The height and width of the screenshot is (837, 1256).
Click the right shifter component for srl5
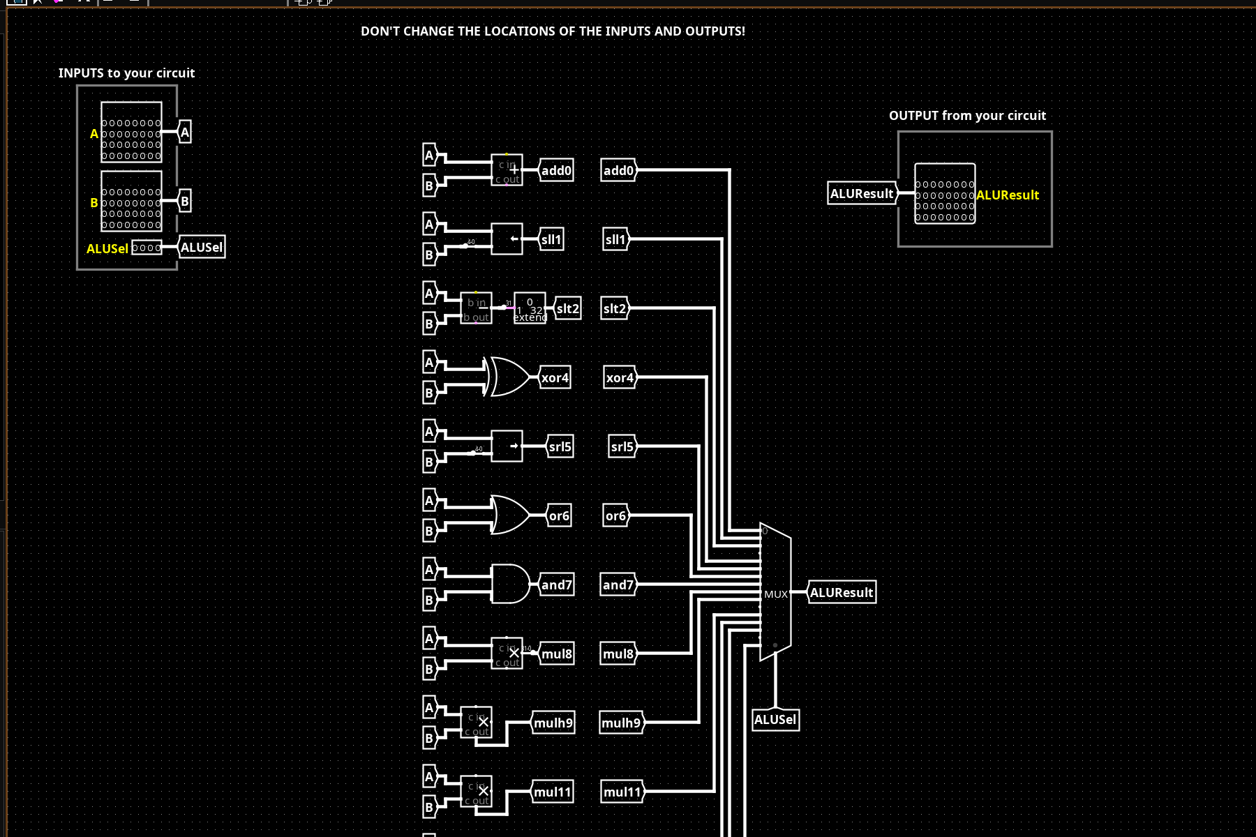pyautogui.click(x=507, y=446)
